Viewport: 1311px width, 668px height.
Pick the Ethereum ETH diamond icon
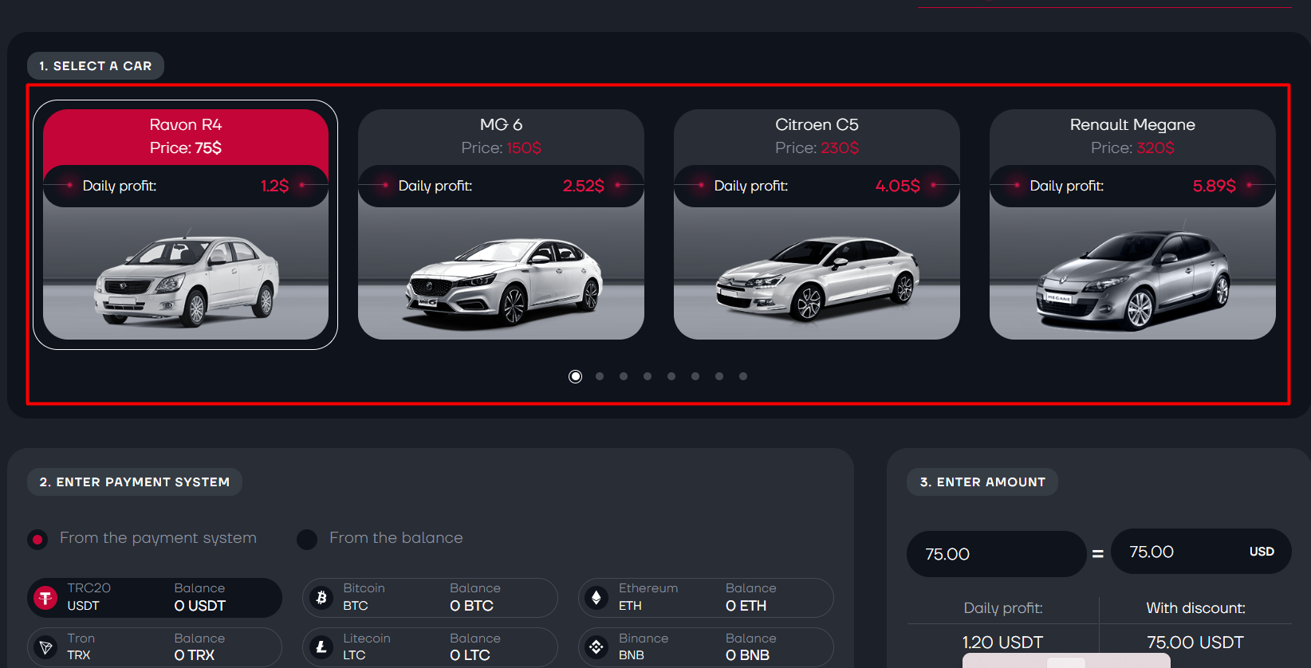pyautogui.click(x=596, y=598)
